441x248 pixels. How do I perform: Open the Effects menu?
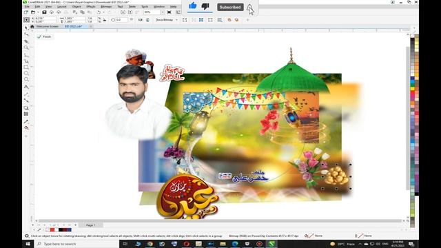[x=91, y=6]
